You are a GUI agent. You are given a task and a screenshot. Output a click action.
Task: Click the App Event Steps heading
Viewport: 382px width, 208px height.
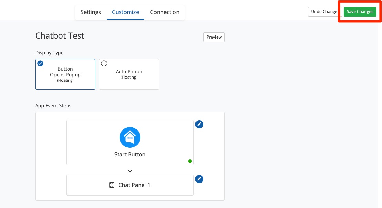[53, 106]
